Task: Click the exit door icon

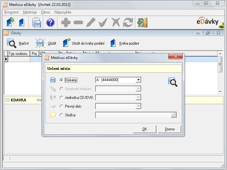Action: (x=142, y=22)
